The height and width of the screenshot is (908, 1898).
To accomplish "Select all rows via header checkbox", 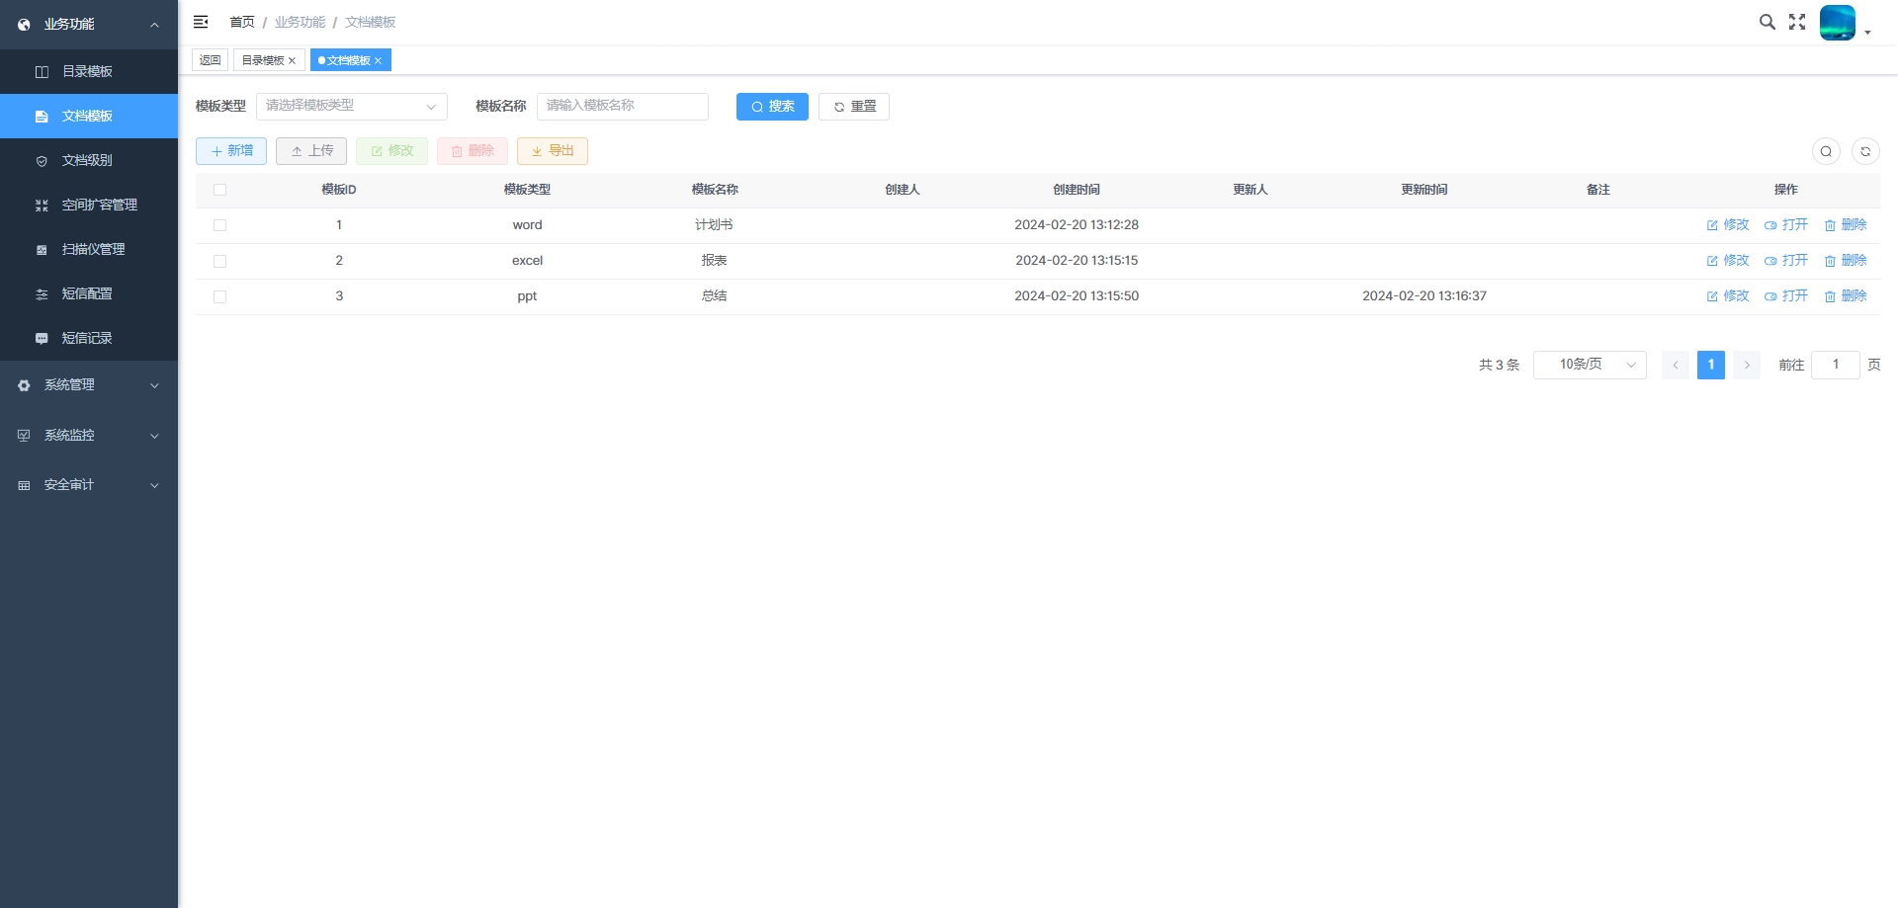I will tap(219, 190).
